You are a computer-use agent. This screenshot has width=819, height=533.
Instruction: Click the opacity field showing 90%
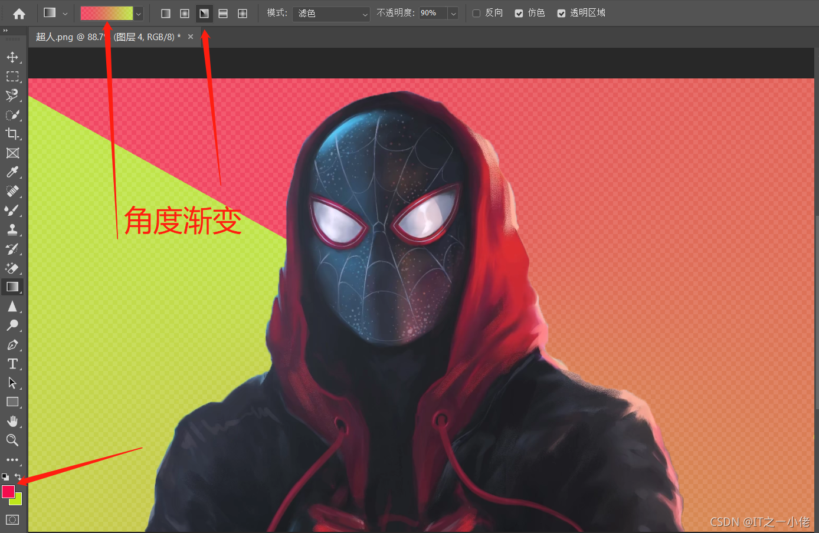(x=433, y=13)
